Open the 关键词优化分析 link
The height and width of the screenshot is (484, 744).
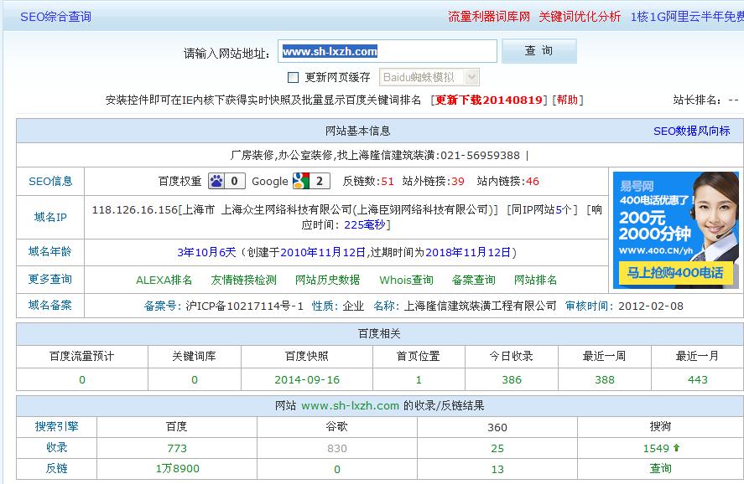[x=580, y=17]
